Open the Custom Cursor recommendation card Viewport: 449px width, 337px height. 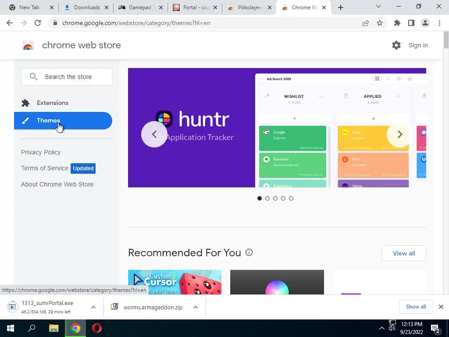pyautogui.click(x=175, y=282)
